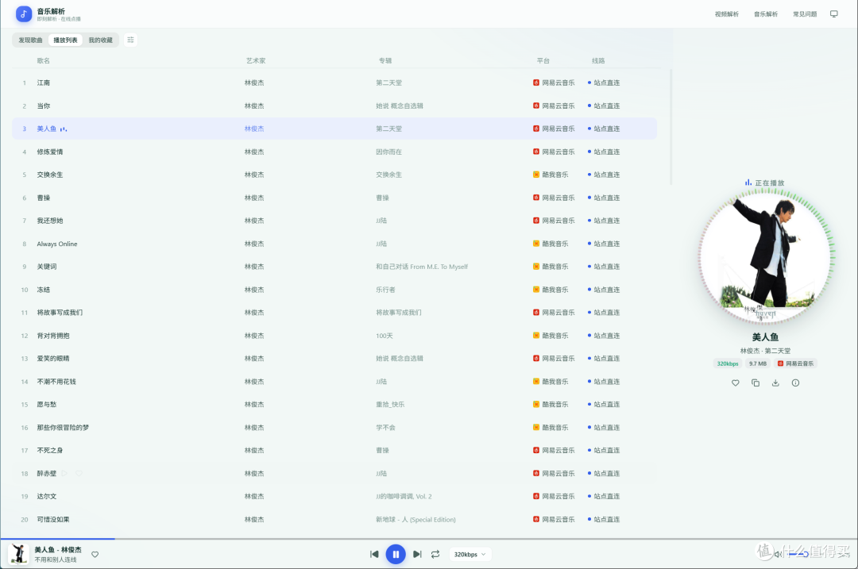The image size is (858, 569).
Task: Pause the current song
Action: [396, 554]
